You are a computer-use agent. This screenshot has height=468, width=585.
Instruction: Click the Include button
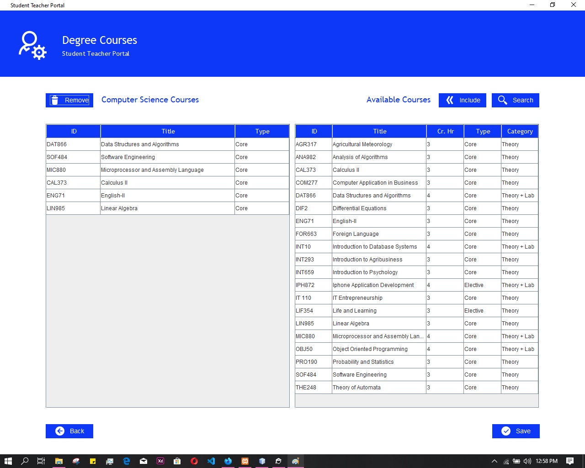pyautogui.click(x=463, y=100)
